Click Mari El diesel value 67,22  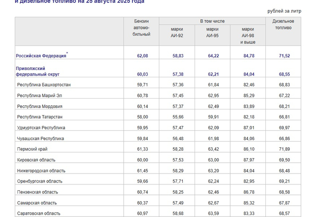pos(284,95)
